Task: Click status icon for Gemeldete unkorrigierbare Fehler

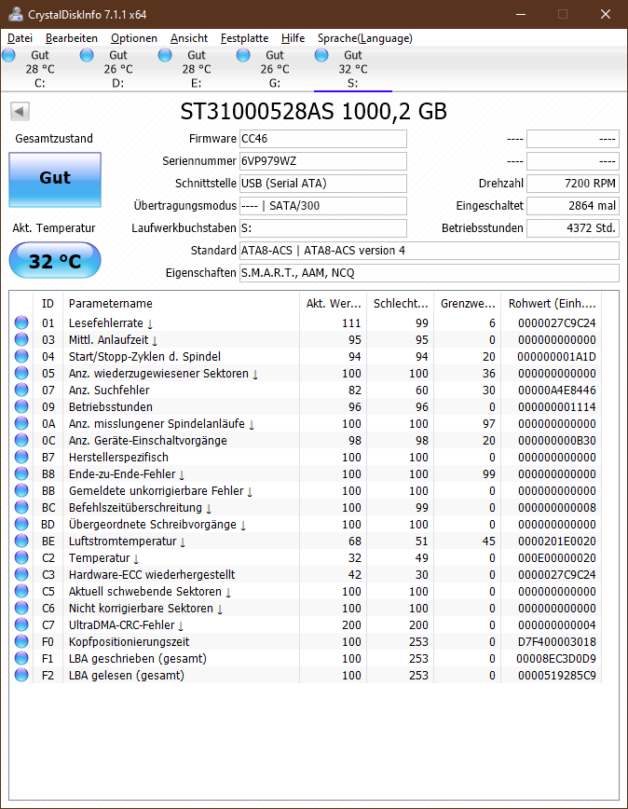Action: 21,490
